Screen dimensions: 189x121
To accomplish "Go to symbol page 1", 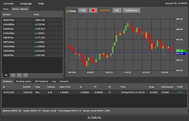I will click(13, 75).
